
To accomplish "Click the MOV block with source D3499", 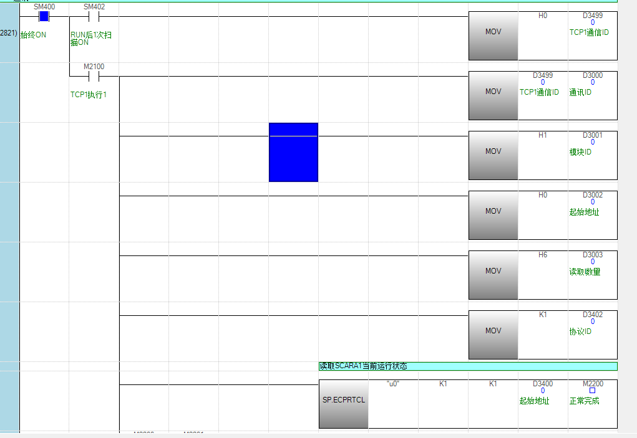I will tap(493, 92).
